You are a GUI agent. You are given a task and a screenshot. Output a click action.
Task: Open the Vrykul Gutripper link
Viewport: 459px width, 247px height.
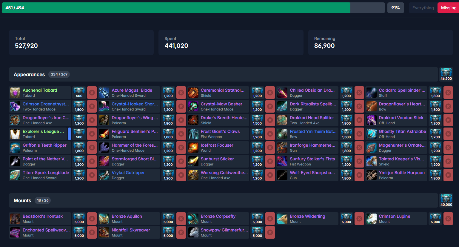tap(128, 173)
